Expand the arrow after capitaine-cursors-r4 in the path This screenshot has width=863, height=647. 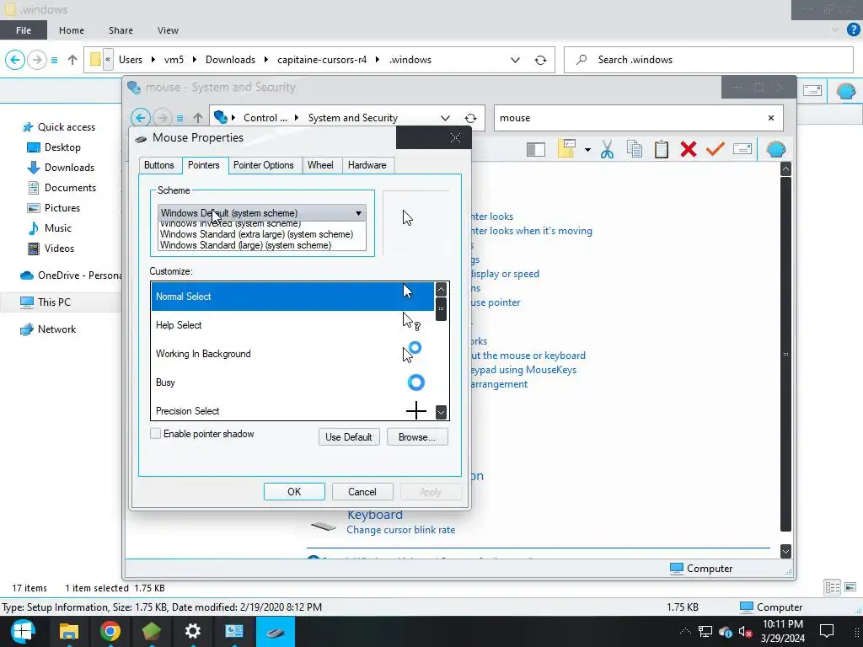click(x=378, y=60)
